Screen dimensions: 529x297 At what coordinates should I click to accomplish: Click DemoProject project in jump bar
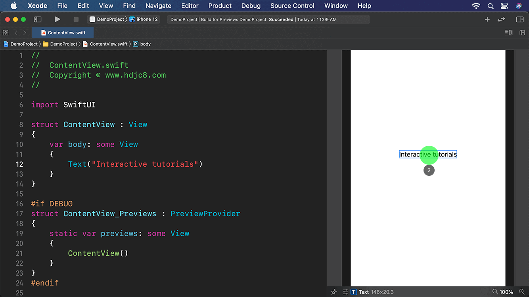(x=21, y=44)
